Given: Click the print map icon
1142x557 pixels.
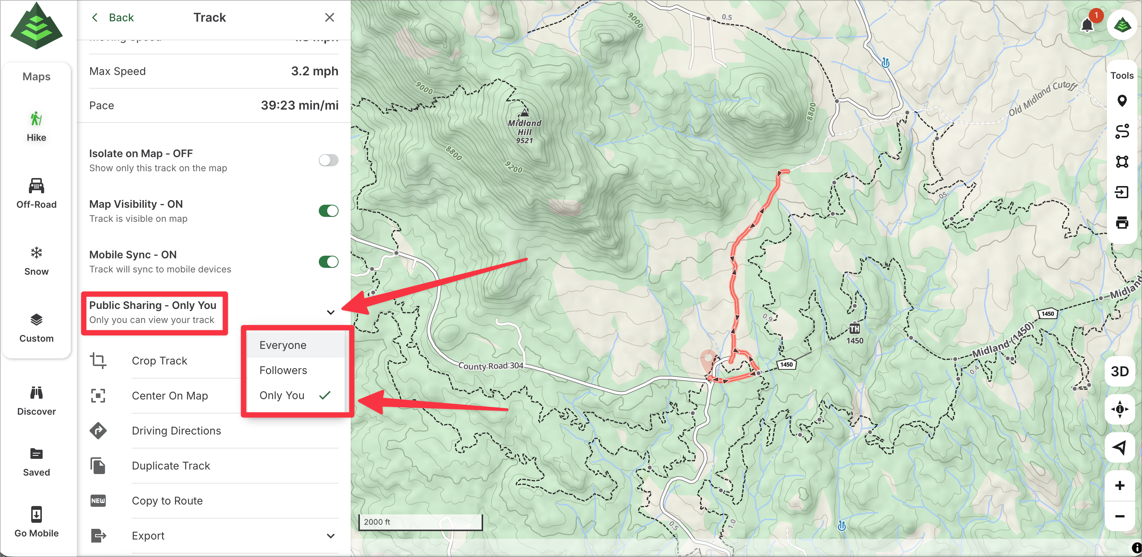Looking at the screenshot, I should [1121, 222].
